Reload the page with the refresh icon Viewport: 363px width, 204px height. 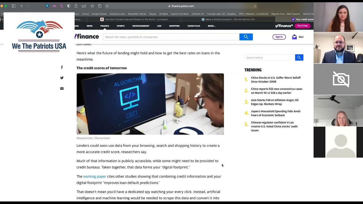click(x=255, y=6)
